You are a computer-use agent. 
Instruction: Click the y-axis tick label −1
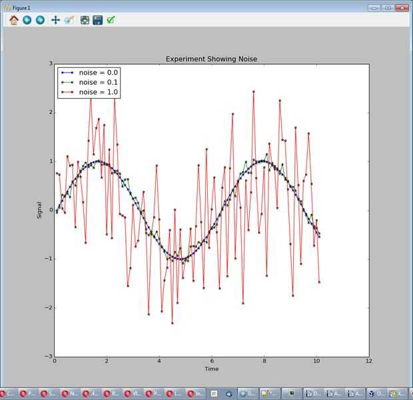pyautogui.click(x=49, y=259)
